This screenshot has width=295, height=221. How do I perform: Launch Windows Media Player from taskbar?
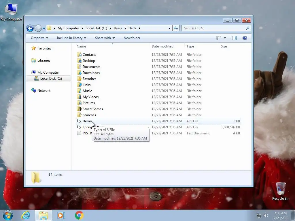(x=61, y=215)
